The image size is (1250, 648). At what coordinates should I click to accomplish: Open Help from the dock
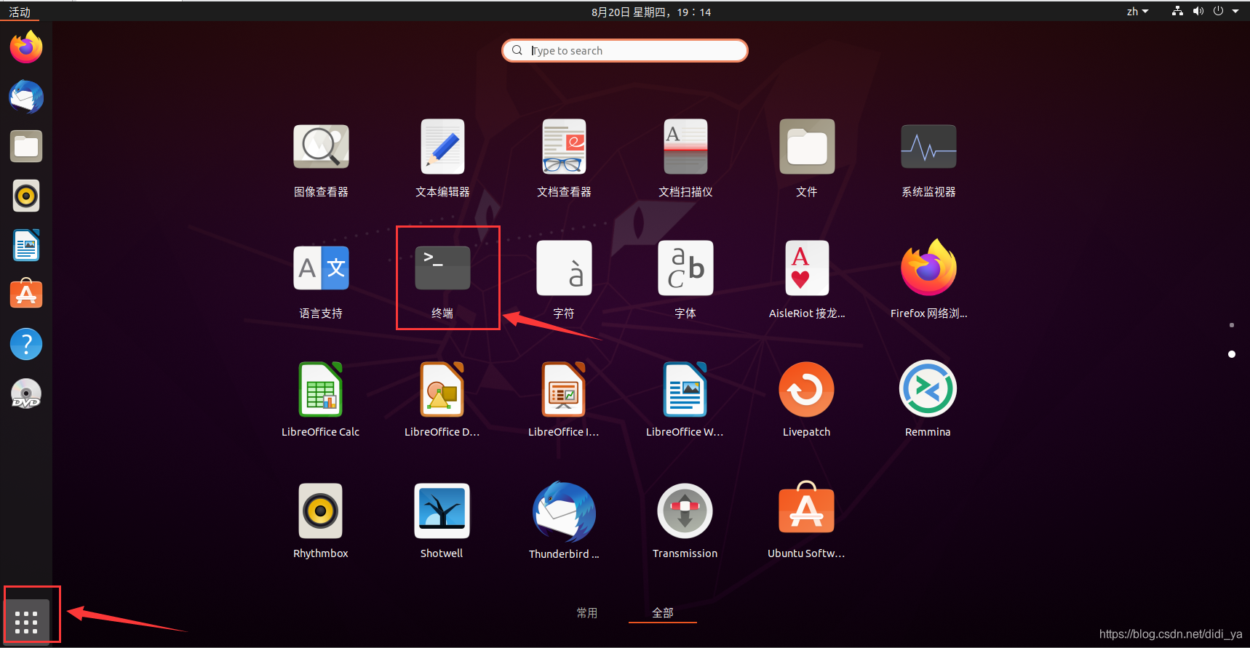(26, 344)
